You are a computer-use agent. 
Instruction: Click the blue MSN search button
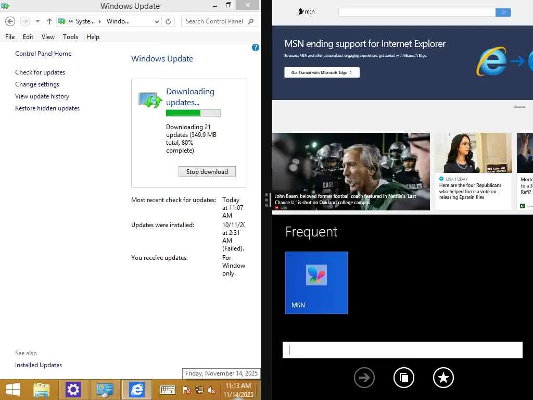click(x=503, y=12)
